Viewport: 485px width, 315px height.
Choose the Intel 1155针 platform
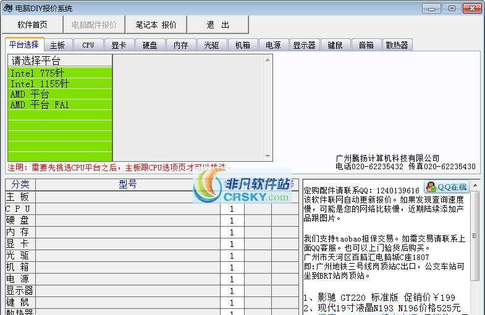[60, 84]
